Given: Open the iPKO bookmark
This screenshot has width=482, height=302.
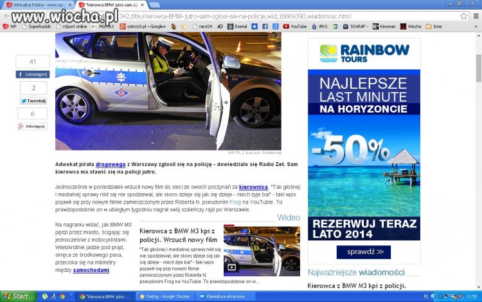Looking at the screenshot, I should 319,26.
